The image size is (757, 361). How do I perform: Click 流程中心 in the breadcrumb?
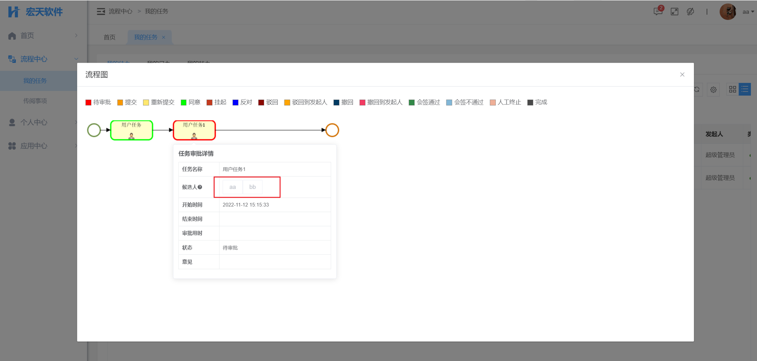click(x=120, y=12)
